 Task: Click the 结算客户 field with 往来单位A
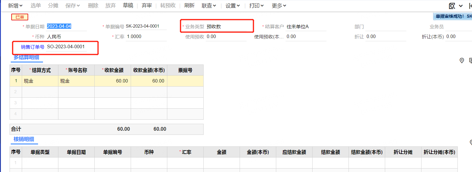(306, 27)
